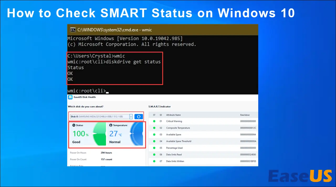336x187 pixels.
Task: Click the 'Available Spare Threshold' attribute name
Action: tap(179, 141)
